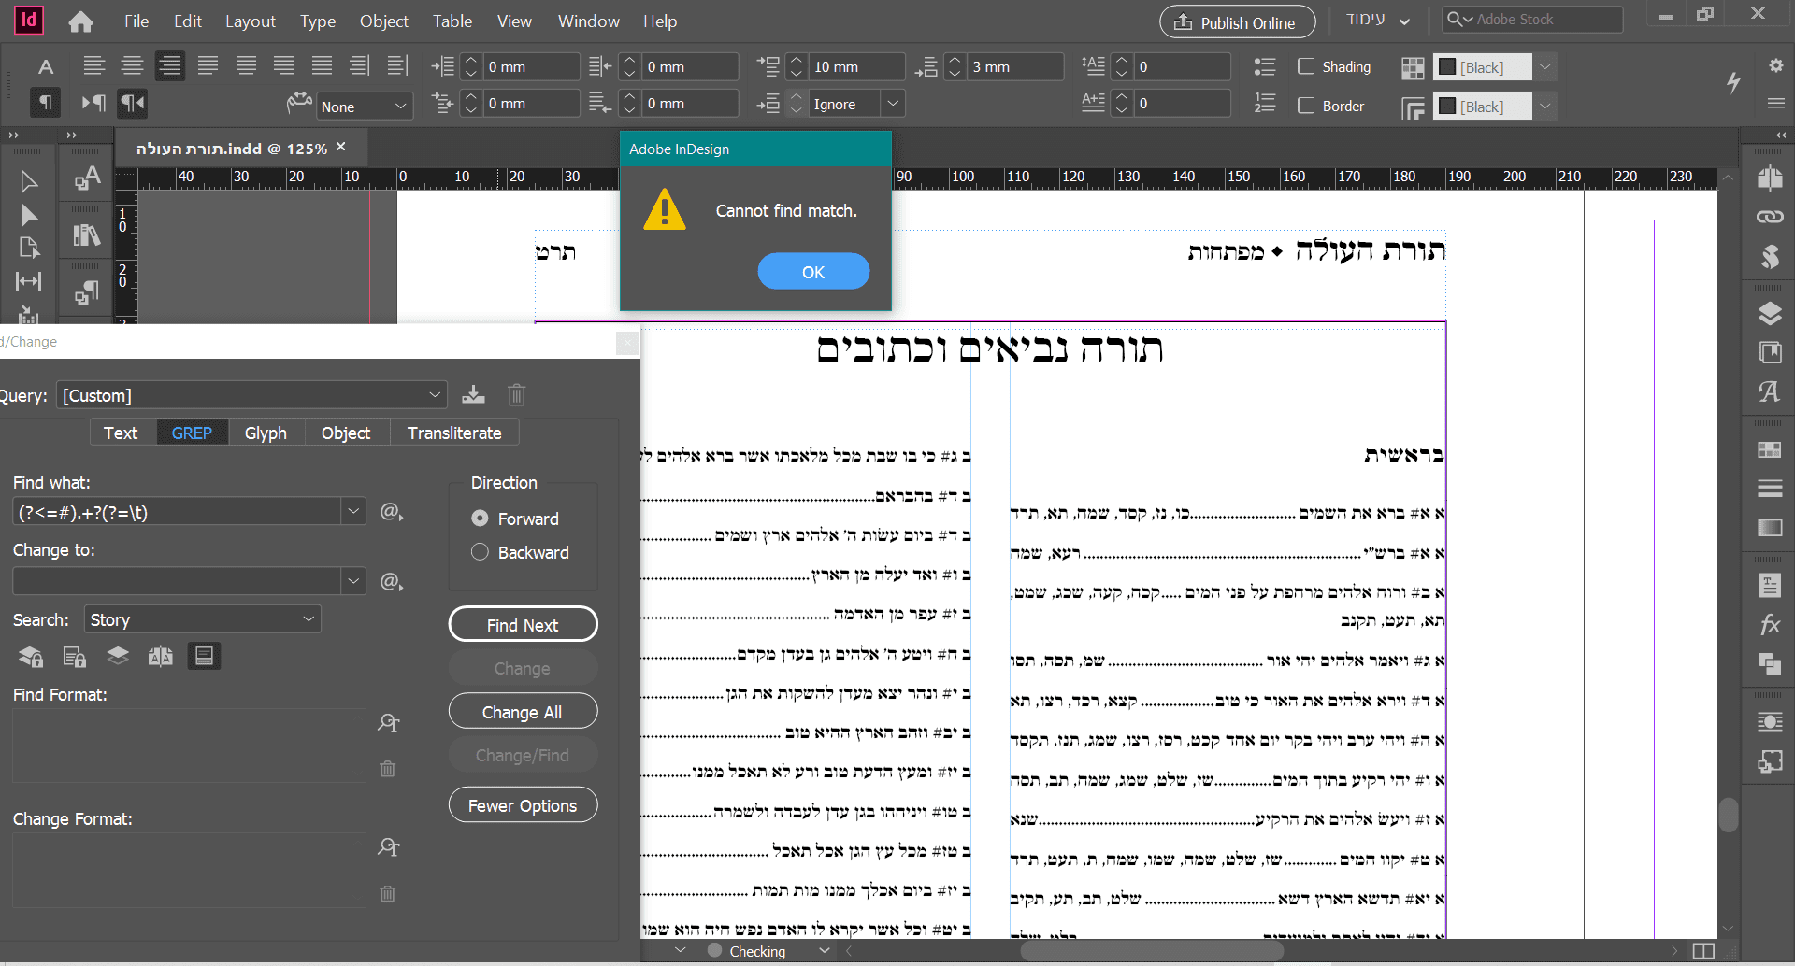Open the Gradient panel icon
The image size is (1795, 966).
(x=1770, y=528)
